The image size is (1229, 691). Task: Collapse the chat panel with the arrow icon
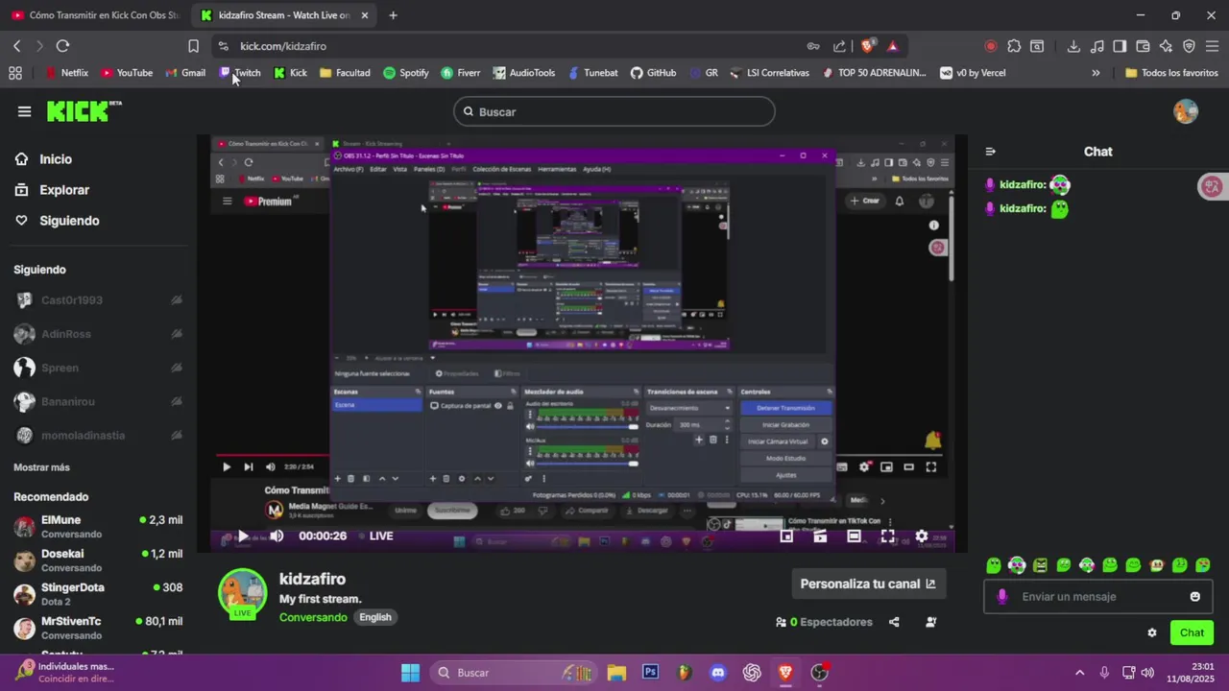991,152
